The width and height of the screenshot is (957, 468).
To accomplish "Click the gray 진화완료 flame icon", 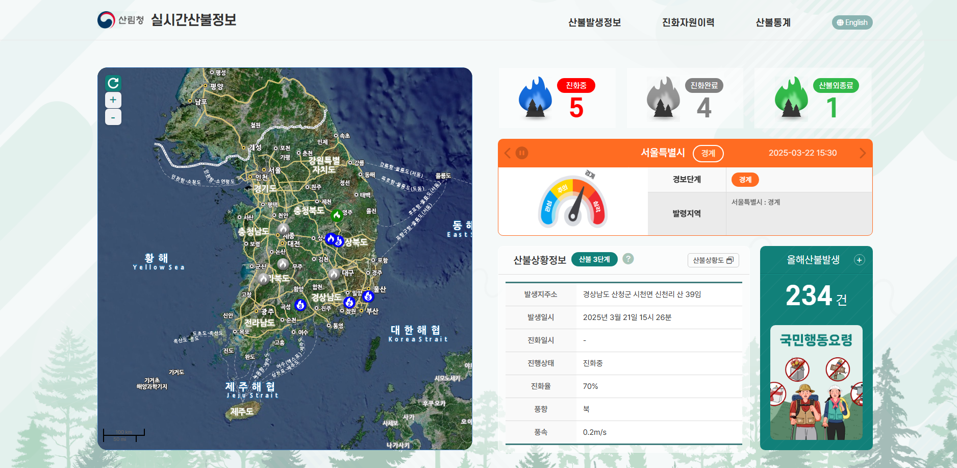I will [x=663, y=97].
